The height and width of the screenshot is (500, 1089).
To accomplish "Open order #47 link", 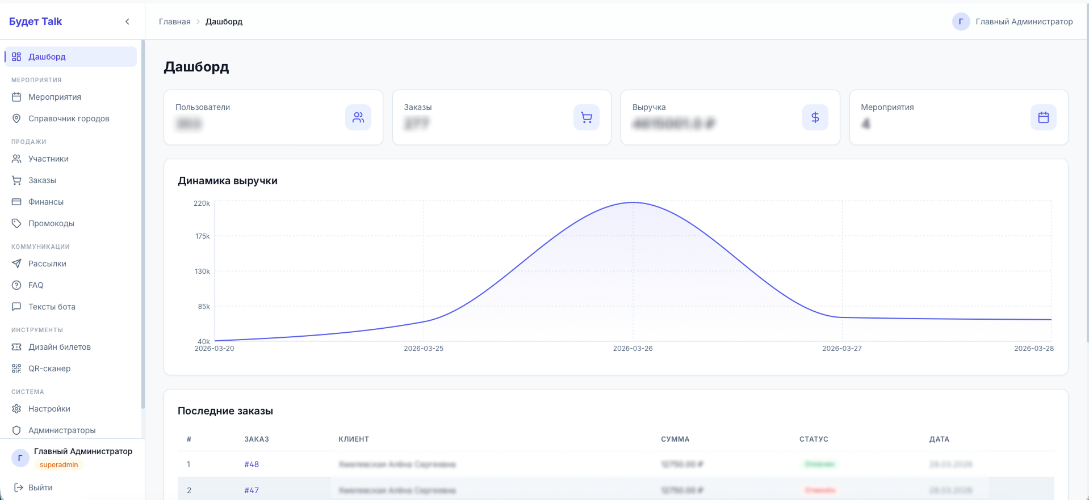I will pyautogui.click(x=252, y=490).
